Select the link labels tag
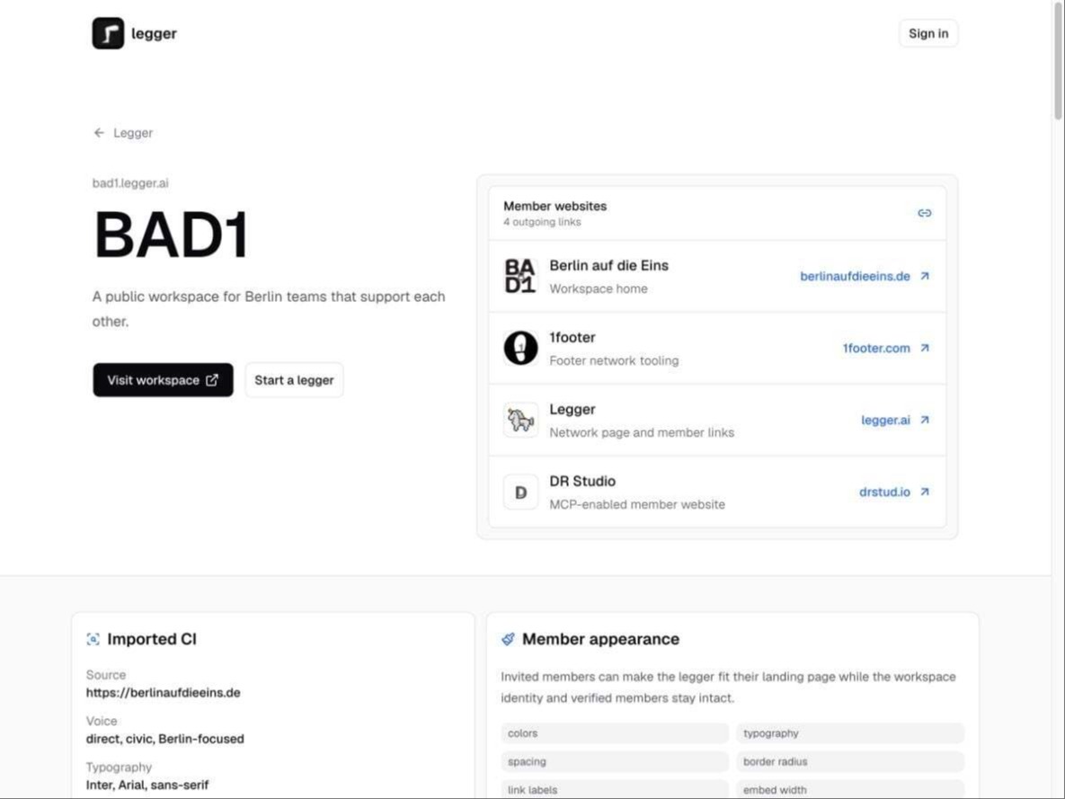This screenshot has width=1065, height=799. pos(615,789)
